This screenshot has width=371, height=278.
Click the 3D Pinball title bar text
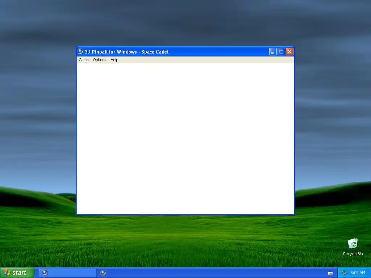click(126, 52)
